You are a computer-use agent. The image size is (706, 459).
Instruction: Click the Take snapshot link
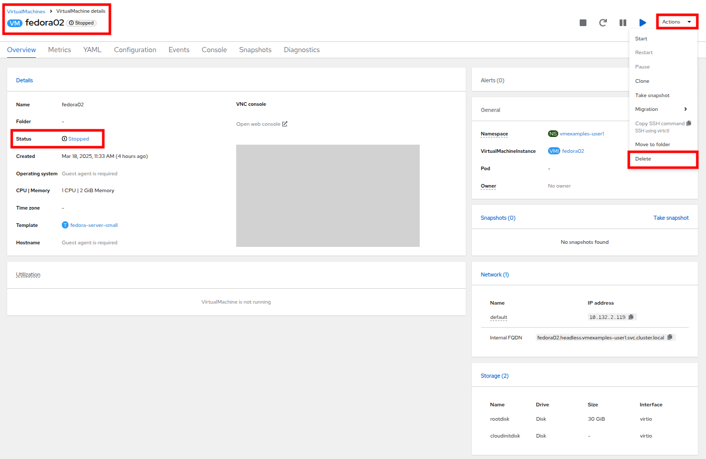pos(671,218)
